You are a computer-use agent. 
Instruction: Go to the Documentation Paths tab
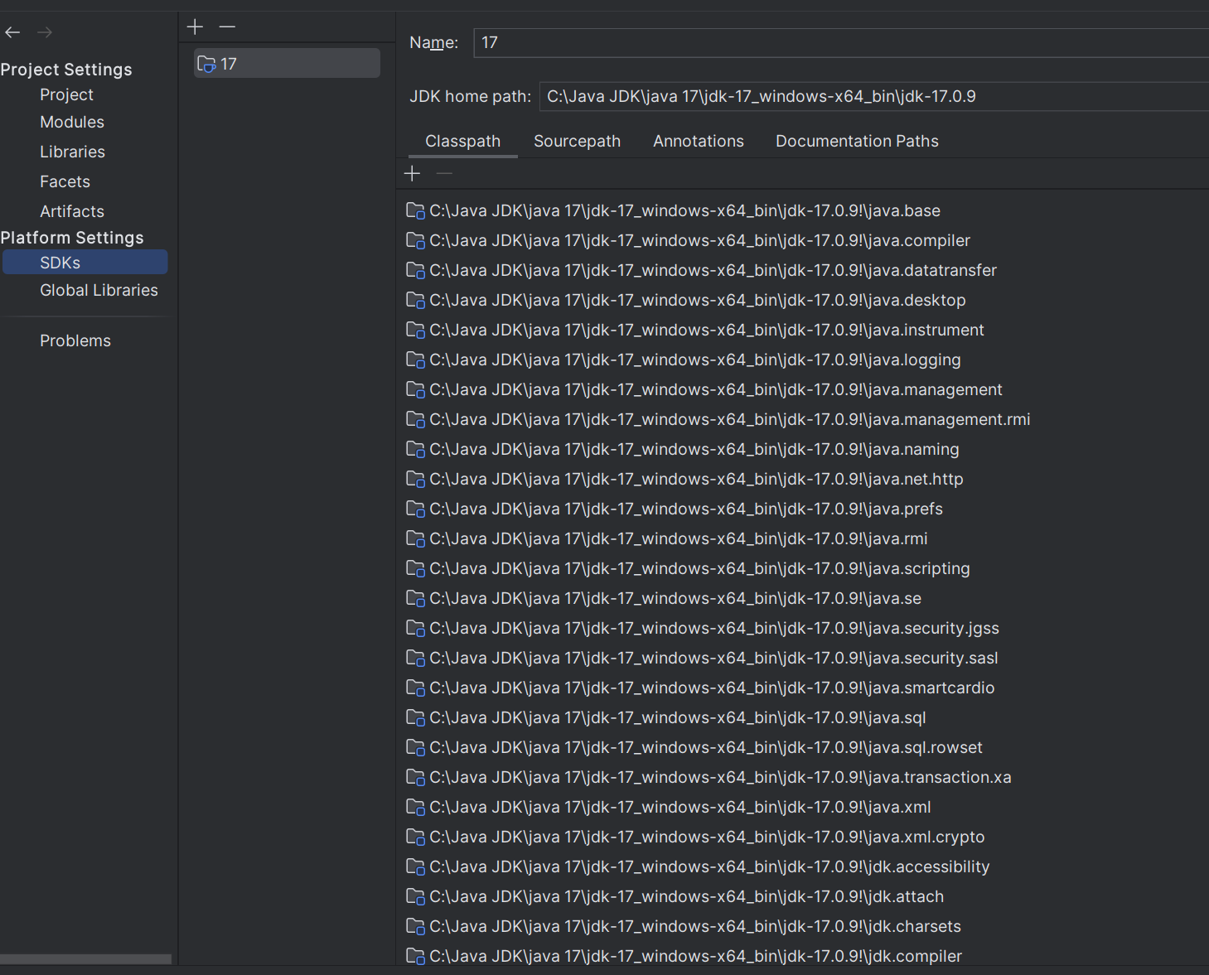[856, 142]
